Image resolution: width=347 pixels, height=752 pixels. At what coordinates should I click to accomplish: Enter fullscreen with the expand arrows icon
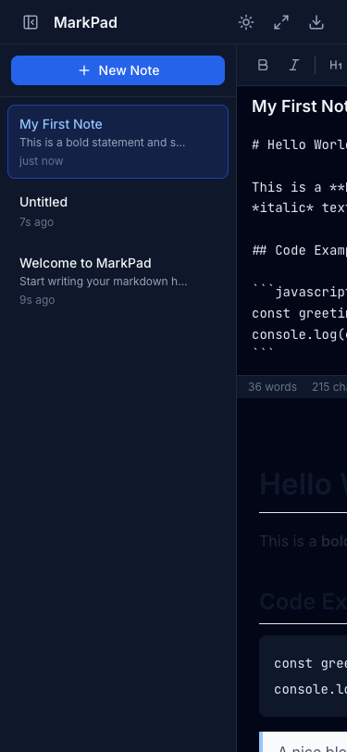pos(281,22)
